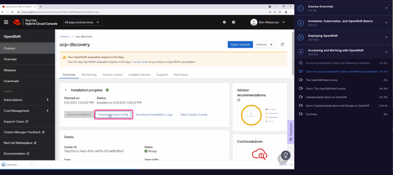Click the Support Cases external link icon

pos(27,122)
